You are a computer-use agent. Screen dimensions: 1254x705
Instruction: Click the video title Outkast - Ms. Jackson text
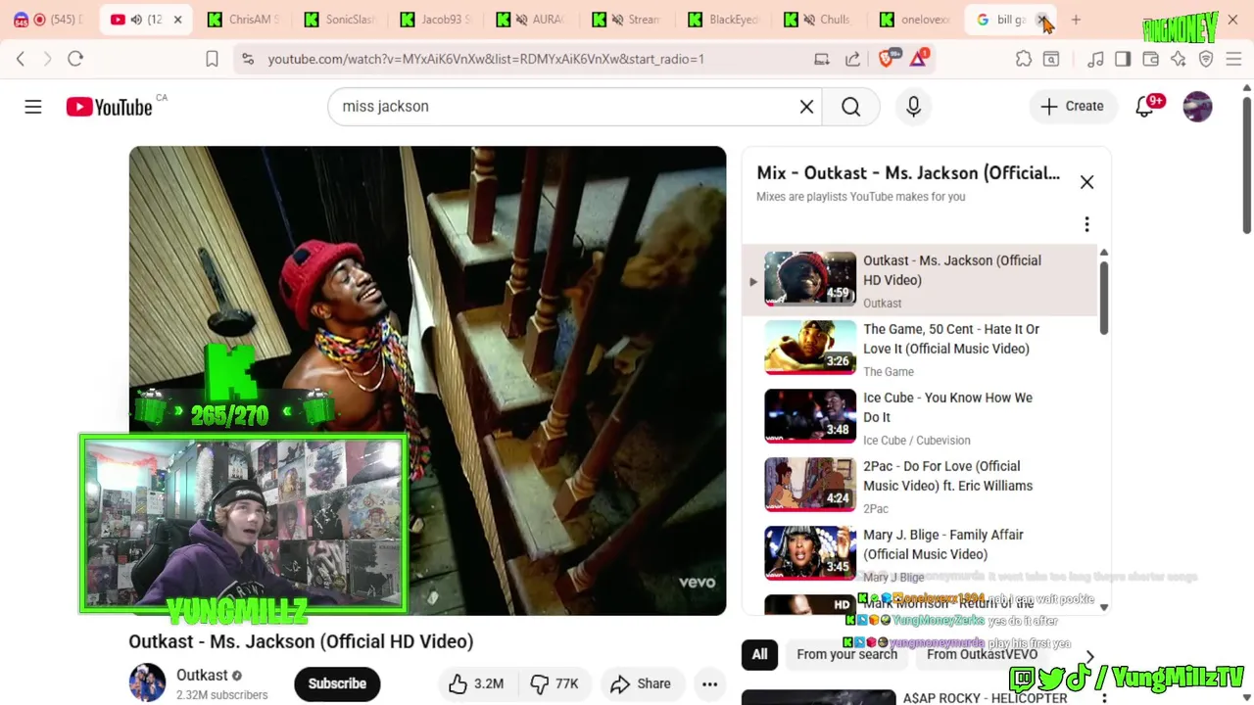pos(301,641)
